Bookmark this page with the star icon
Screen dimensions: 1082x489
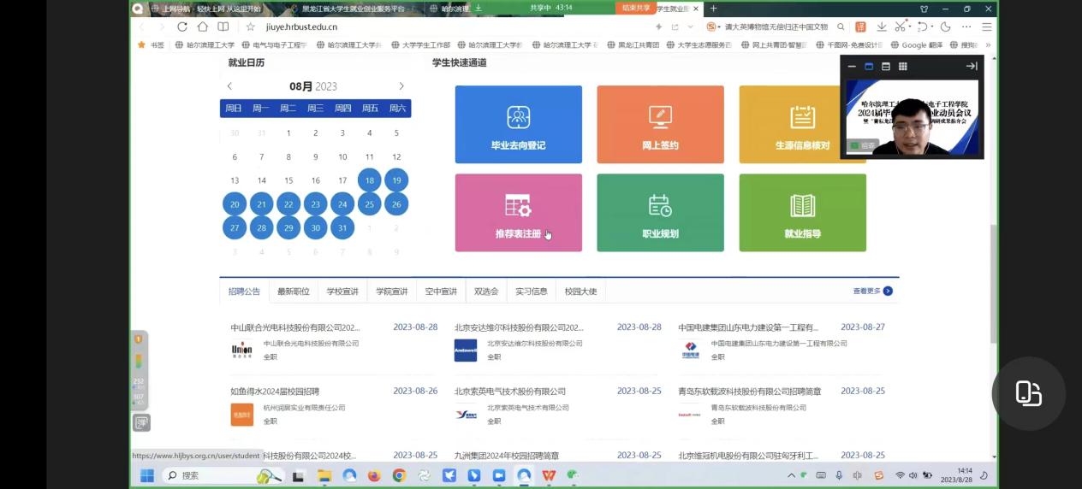[x=251, y=27]
